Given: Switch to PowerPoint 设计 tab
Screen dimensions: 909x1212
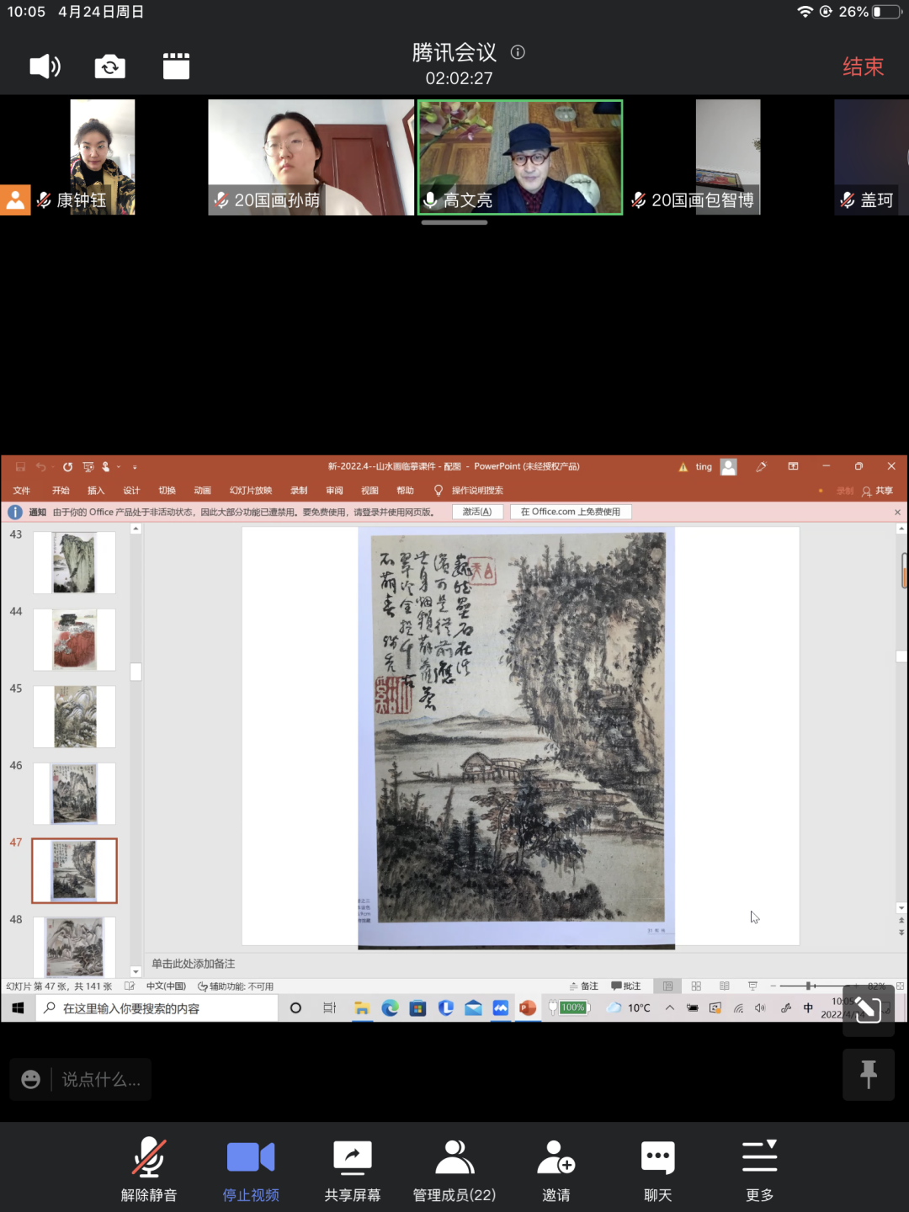Looking at the screenshot, I should pos(132,491).
